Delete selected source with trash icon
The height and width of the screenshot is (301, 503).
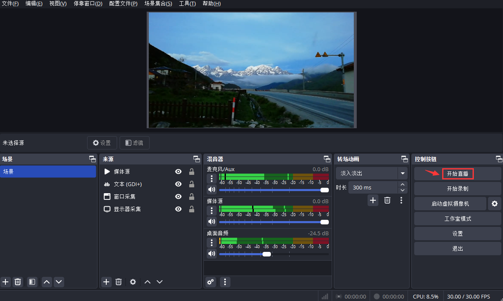click(118, 282)
